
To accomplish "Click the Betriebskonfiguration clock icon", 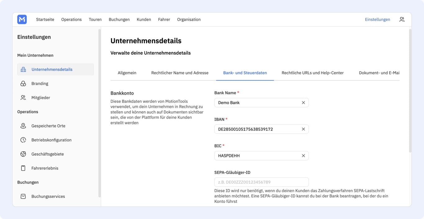I will pyautogui.click(x=23, y=140).
